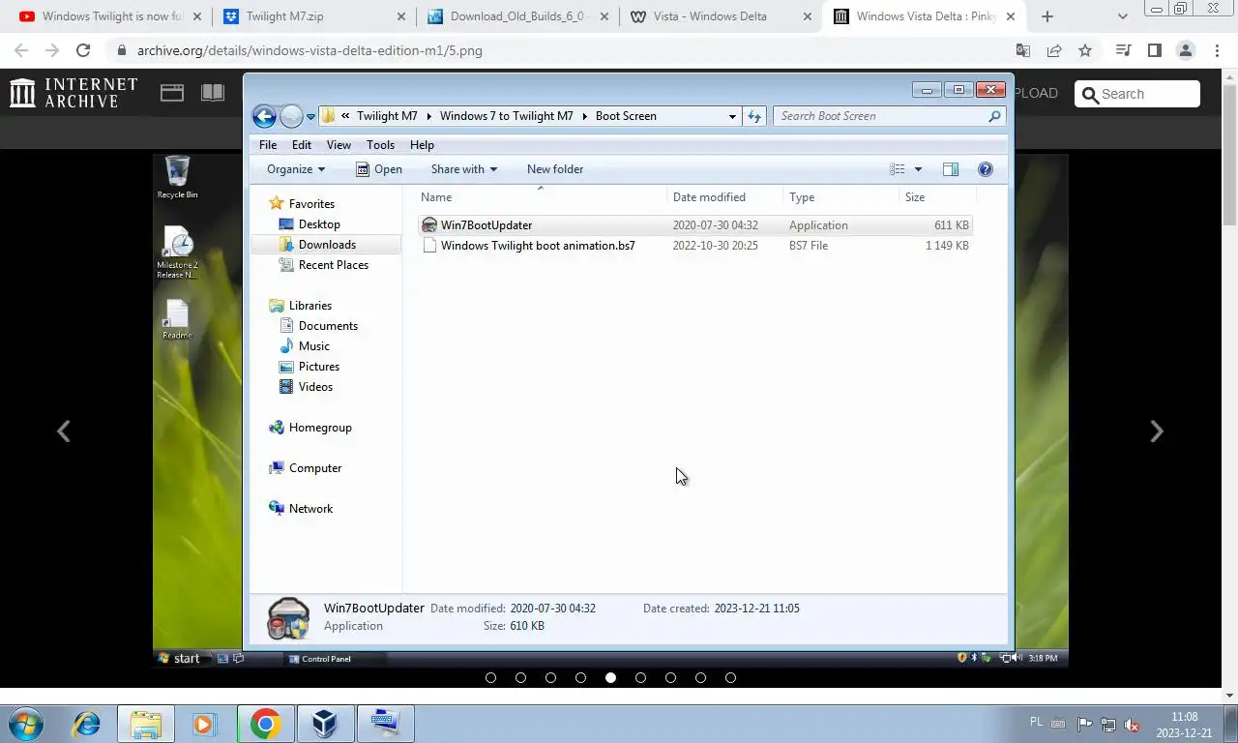Click the Internet Archive search box

(x=1137, y=94)
